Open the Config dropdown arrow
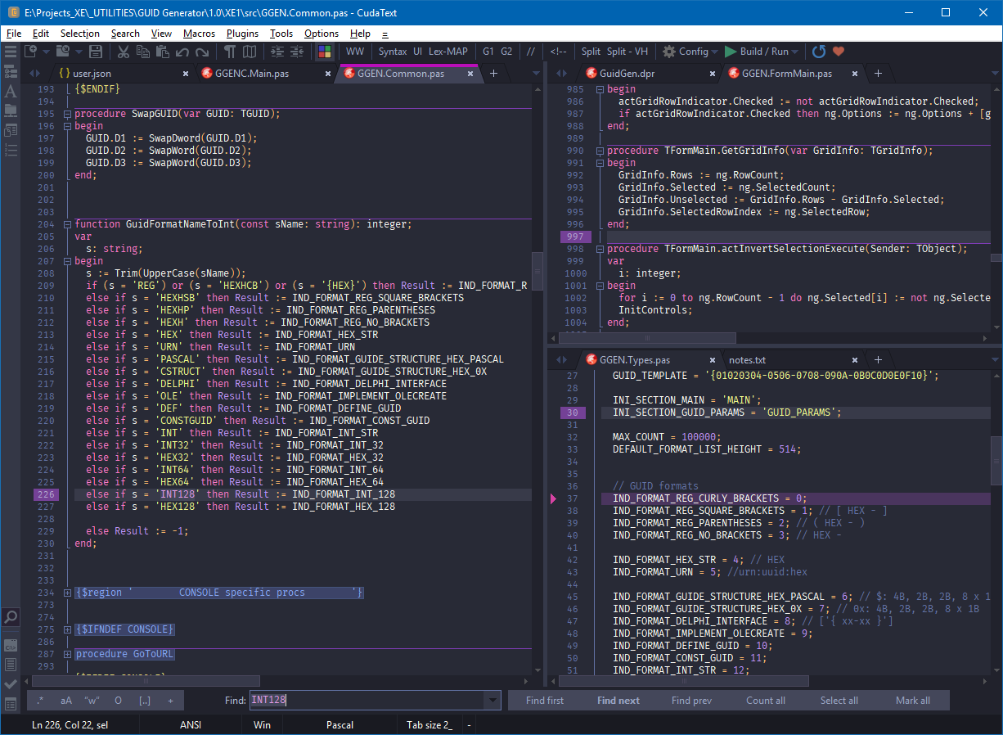The image size is (1003, 735). 715,52
